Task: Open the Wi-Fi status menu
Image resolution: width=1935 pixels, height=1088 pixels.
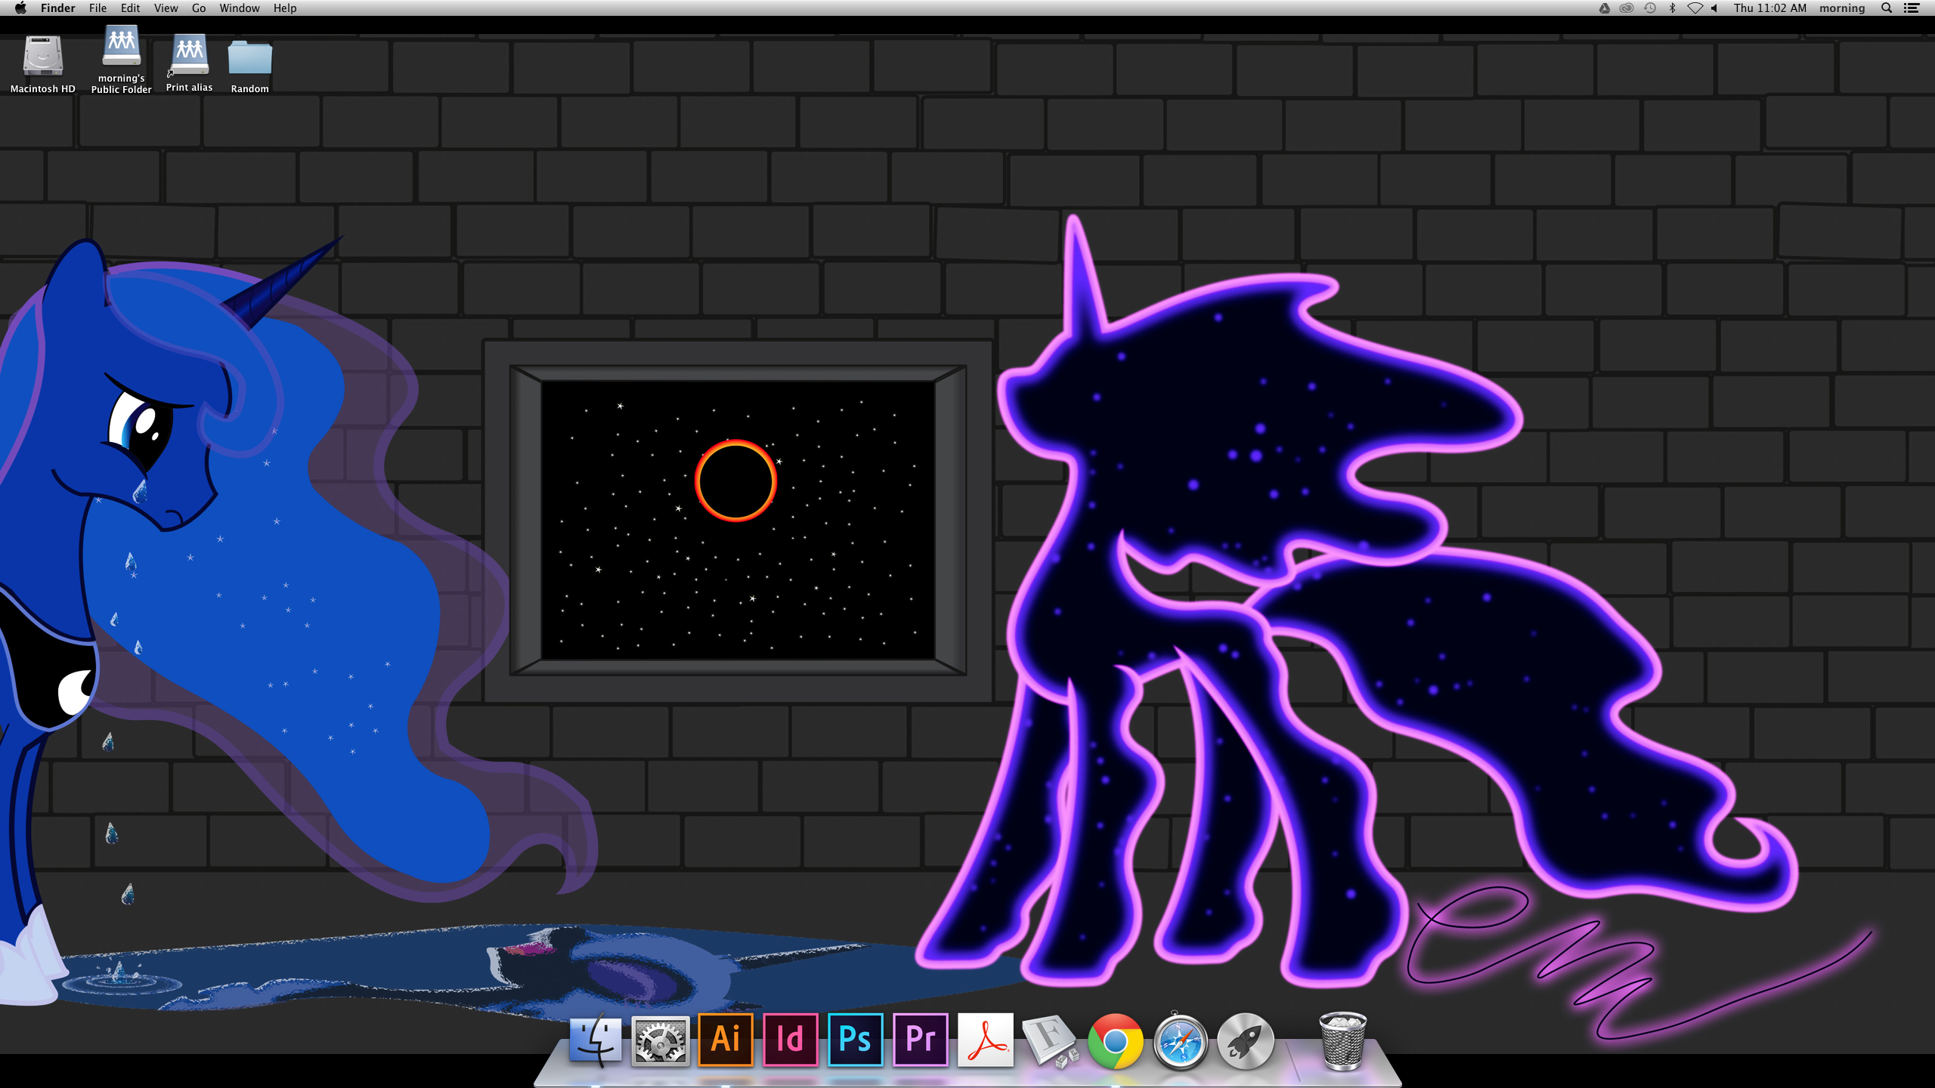Action: [x=1695, y=8]
